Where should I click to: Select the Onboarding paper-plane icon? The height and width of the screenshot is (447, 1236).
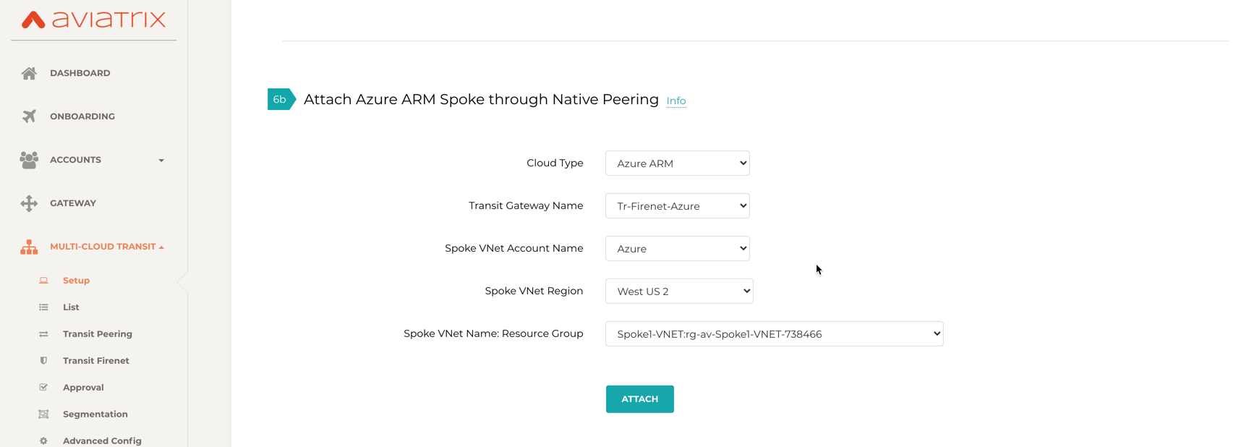29,116
